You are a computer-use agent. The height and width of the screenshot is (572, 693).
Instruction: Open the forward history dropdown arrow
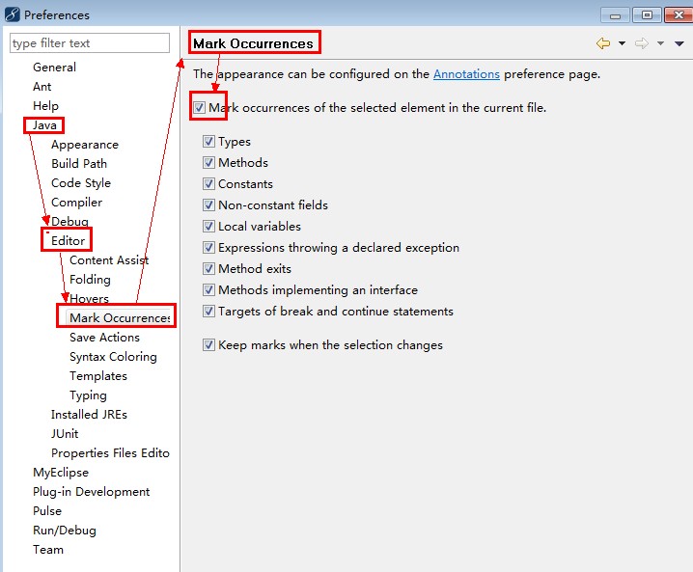[660, 43]
